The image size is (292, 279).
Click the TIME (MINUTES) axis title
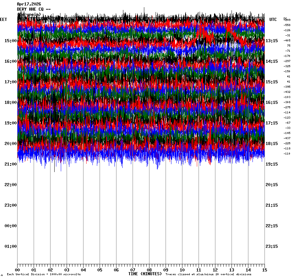click(x=145, y=274)
